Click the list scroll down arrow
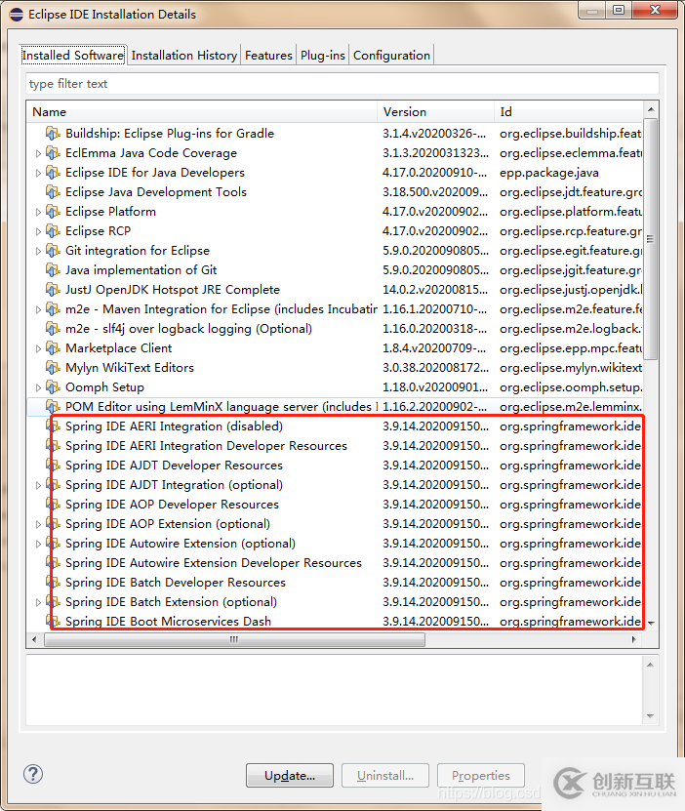685x811 pixels. [651, 624]
